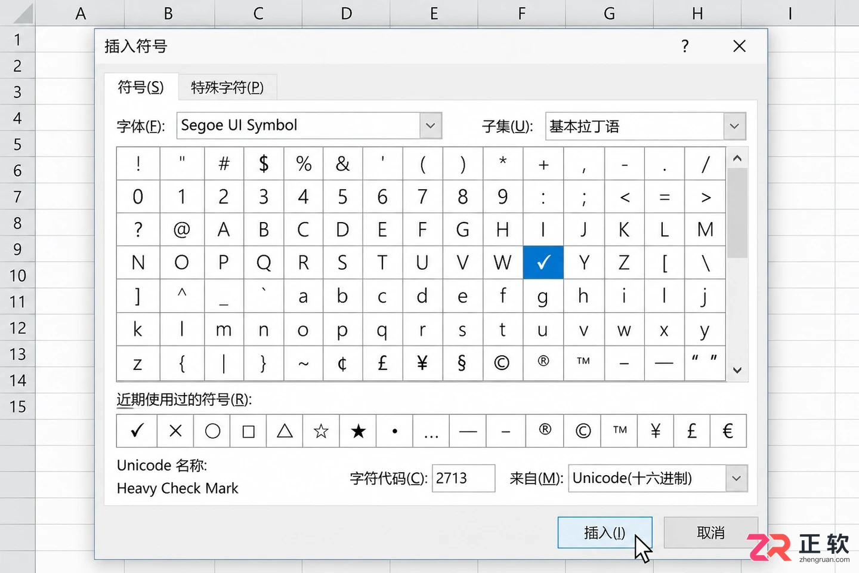Click the character code field showing 2713
This screenshot has height=573, width=859.
[464, 478]
